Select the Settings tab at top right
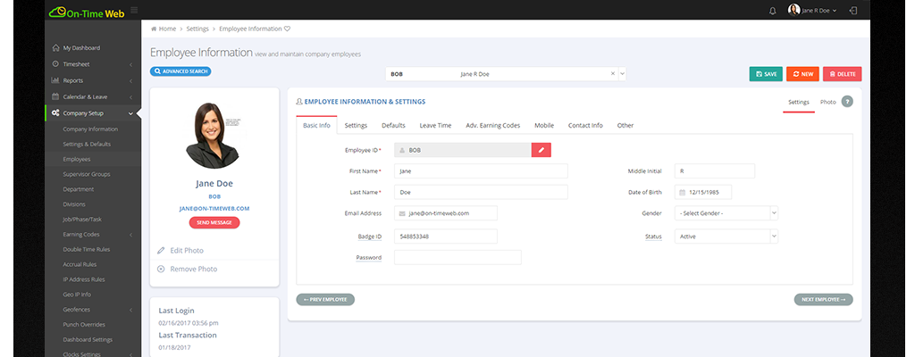Image resolution: width=915 pixels, height=357 pixels. tap(799, 102)
